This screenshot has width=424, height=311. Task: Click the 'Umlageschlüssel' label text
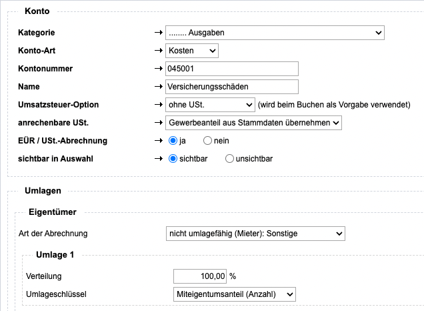click(56, 294)
